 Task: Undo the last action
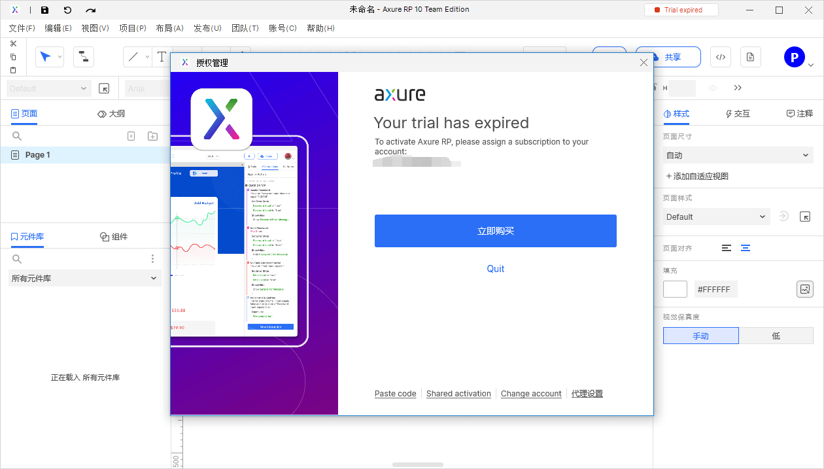click(67, 10)
